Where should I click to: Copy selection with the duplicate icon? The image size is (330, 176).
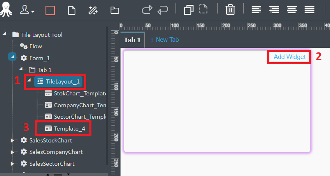coord(189,10)
